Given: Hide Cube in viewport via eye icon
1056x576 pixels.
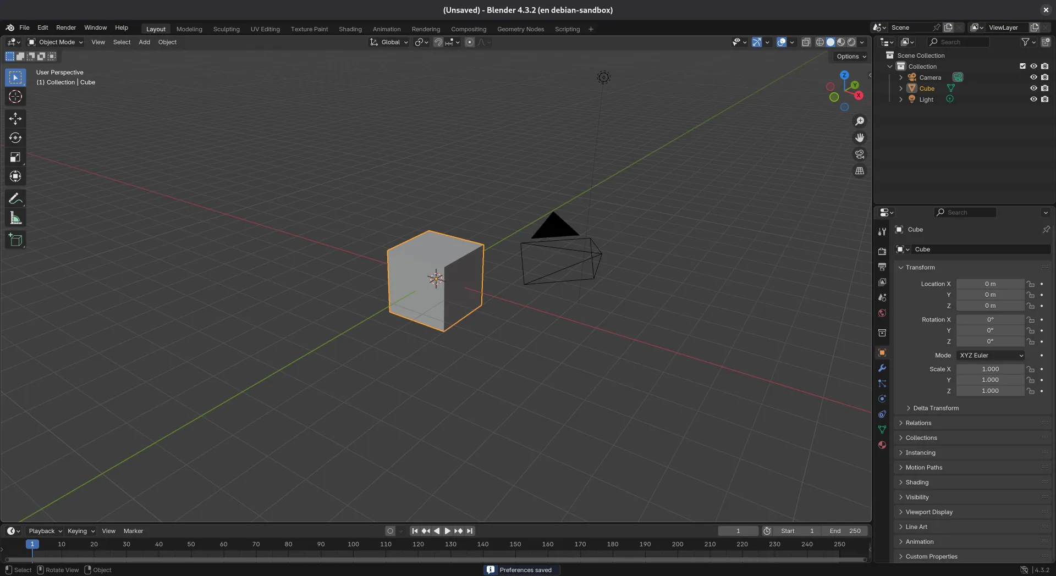Looking at the screenshot, I should click(1033, 88).
